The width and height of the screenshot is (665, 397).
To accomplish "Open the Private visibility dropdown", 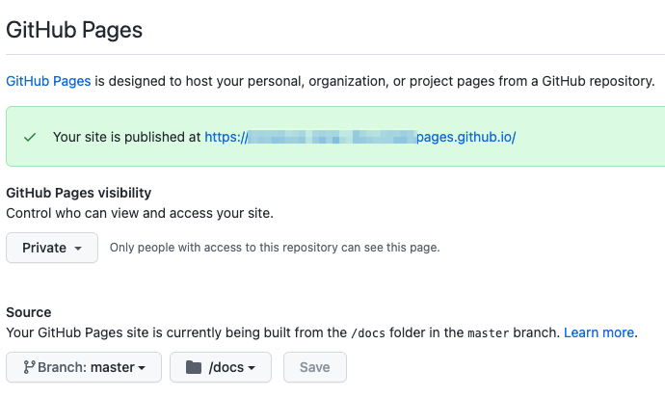I will pos(52,248).
